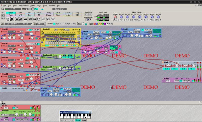Click the Demo Synth button
Screen dimensions: 202x122
[59, 9]
